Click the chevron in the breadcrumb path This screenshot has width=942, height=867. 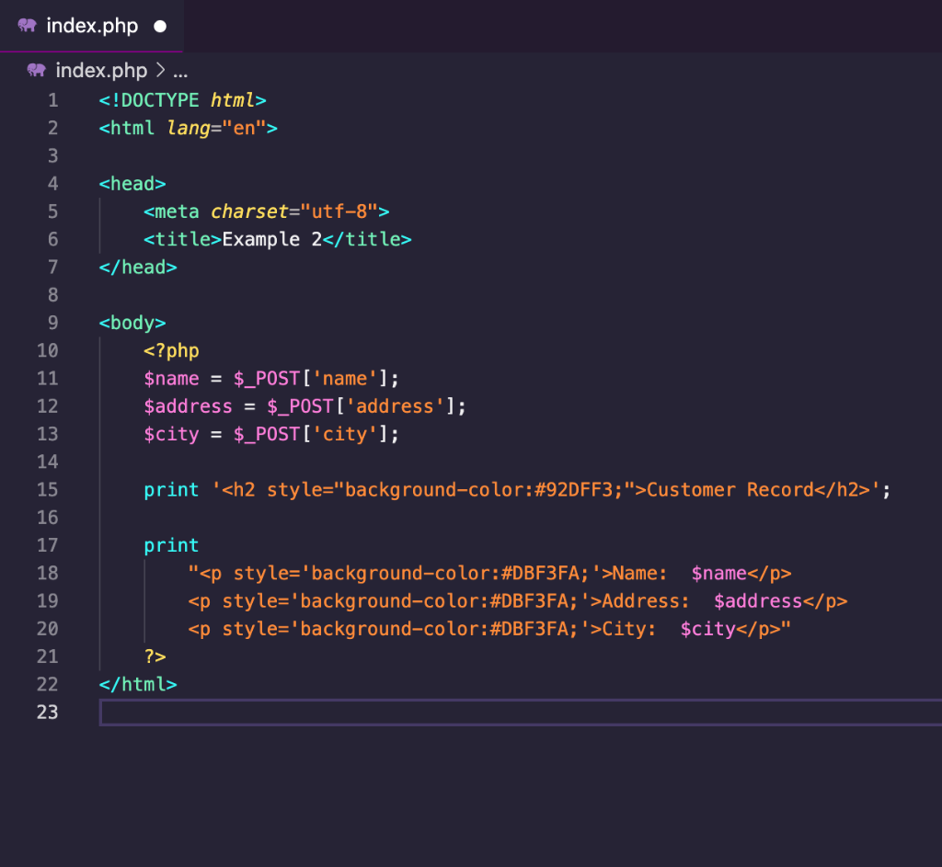pos(162,70)
